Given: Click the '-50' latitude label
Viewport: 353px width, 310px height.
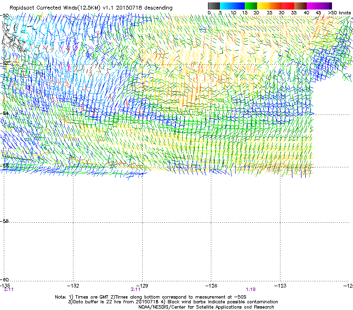Looking at the screenshot, I should tap(4, 16).
